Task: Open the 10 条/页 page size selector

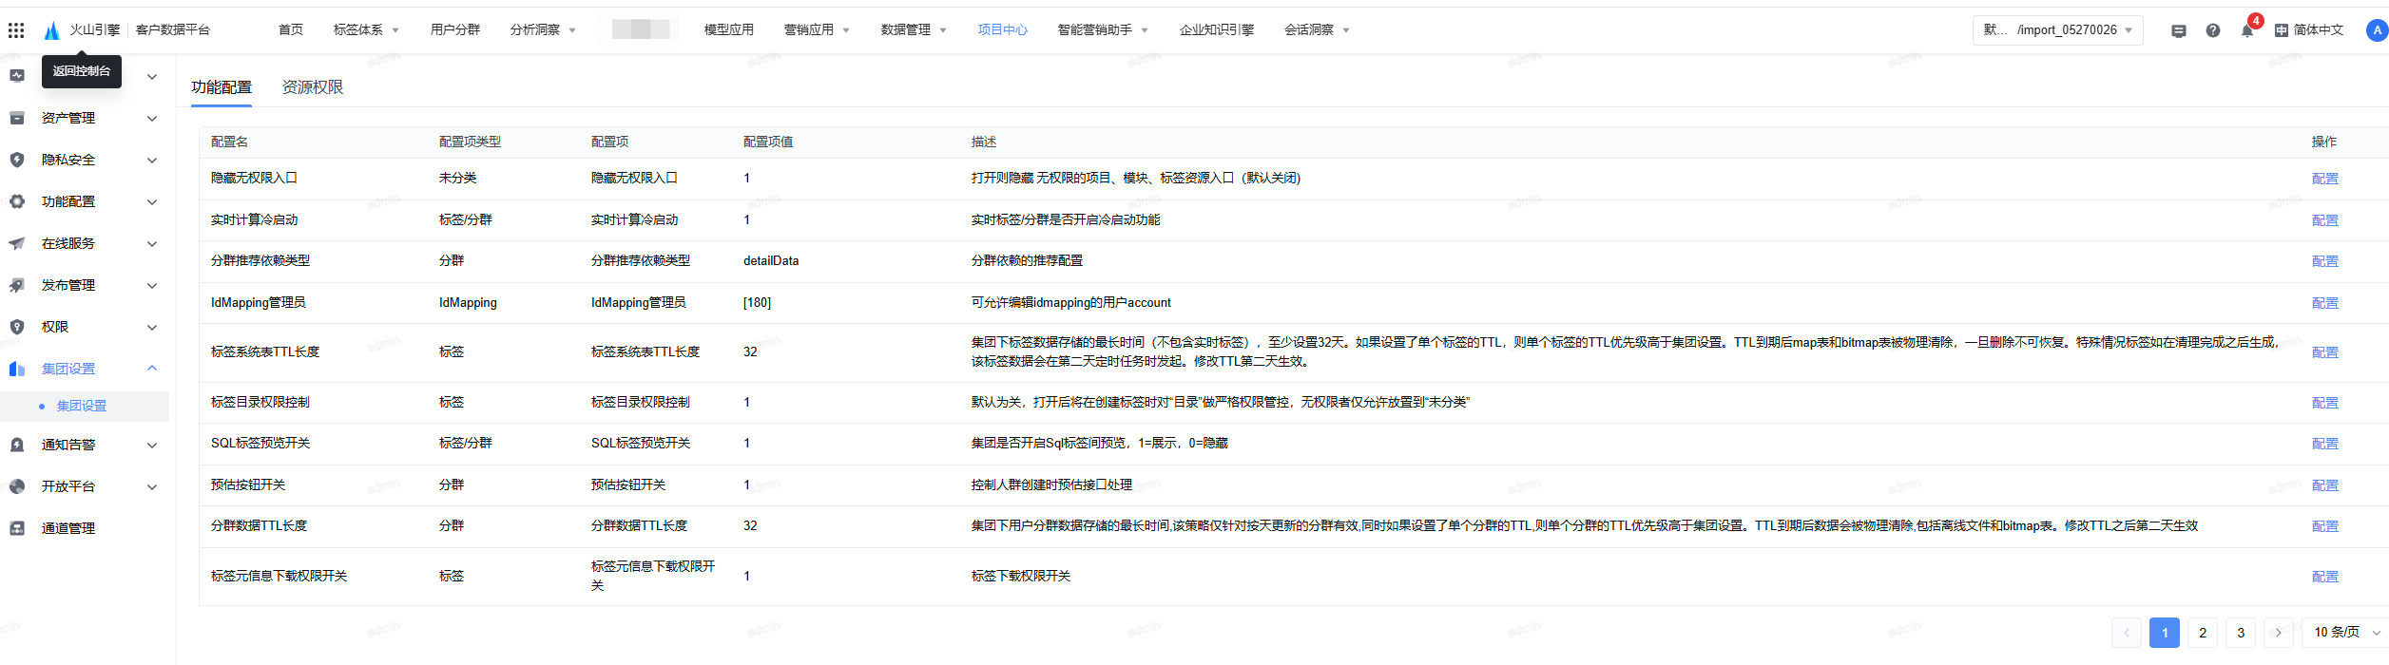Action: [x=2346, y=633]
